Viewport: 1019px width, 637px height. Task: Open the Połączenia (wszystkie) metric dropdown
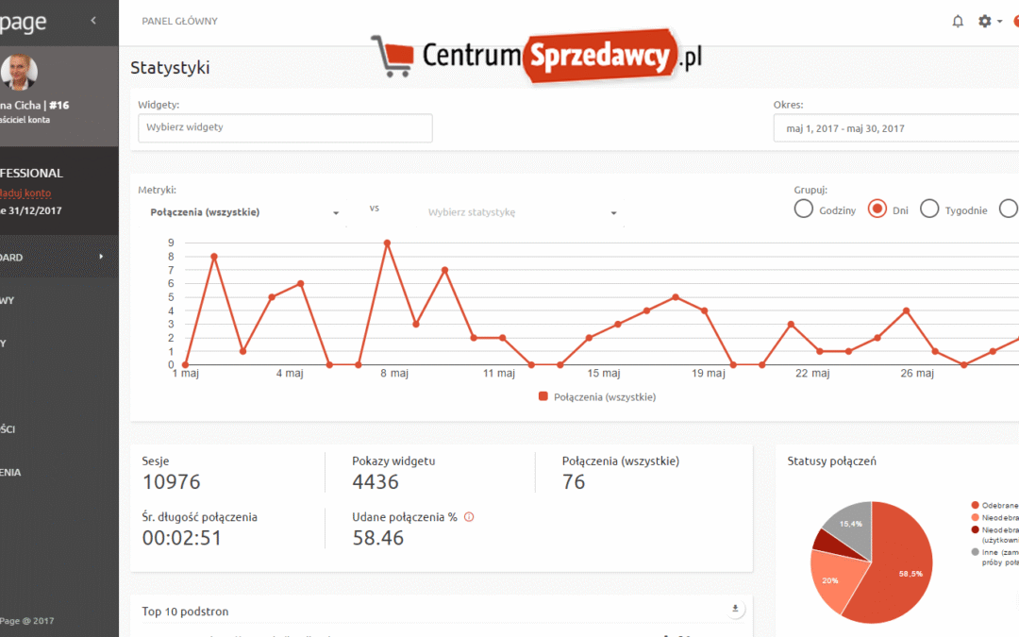[244, 212]
